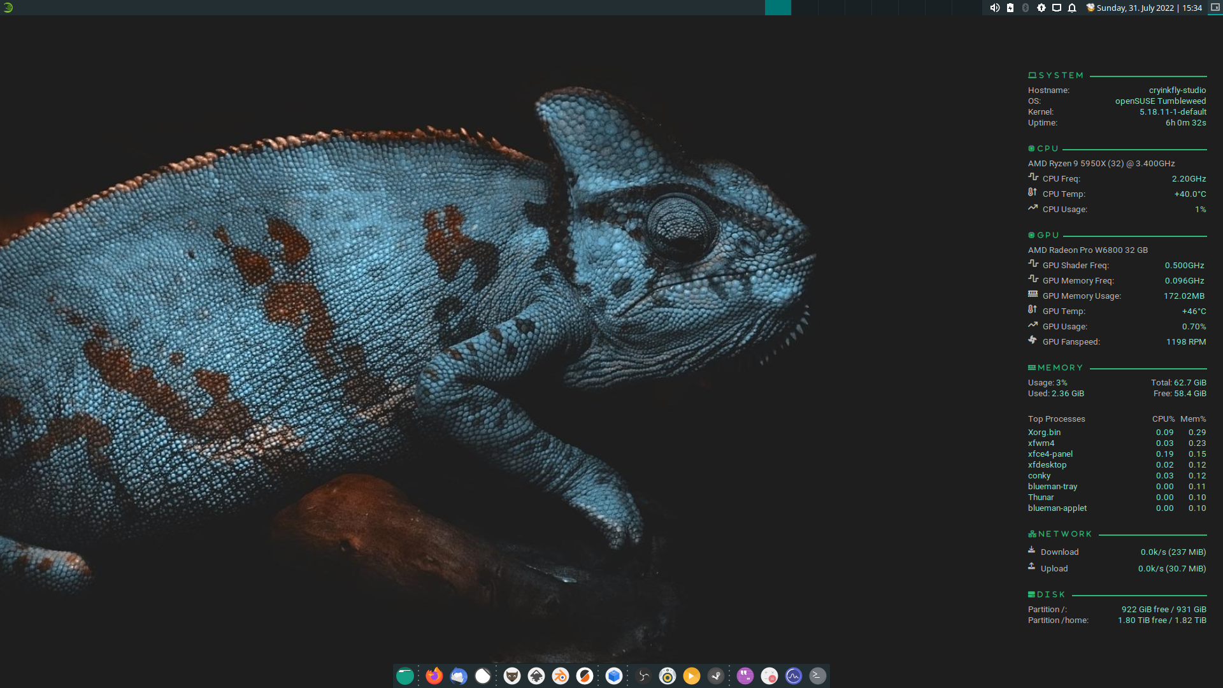Open the blue cube application in the dock
The image size is (1223, 688).
(613, 676)
